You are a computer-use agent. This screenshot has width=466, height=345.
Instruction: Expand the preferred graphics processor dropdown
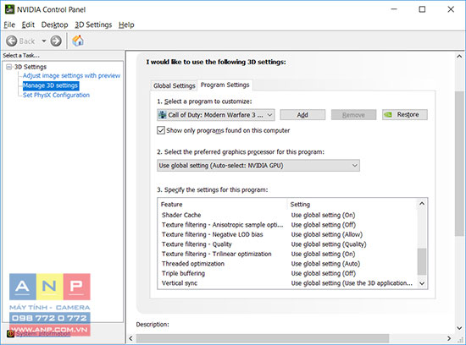(258, 166)
